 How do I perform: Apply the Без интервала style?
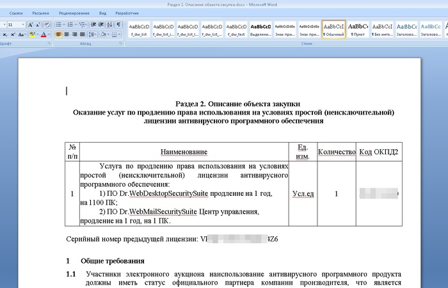[382, 29]
